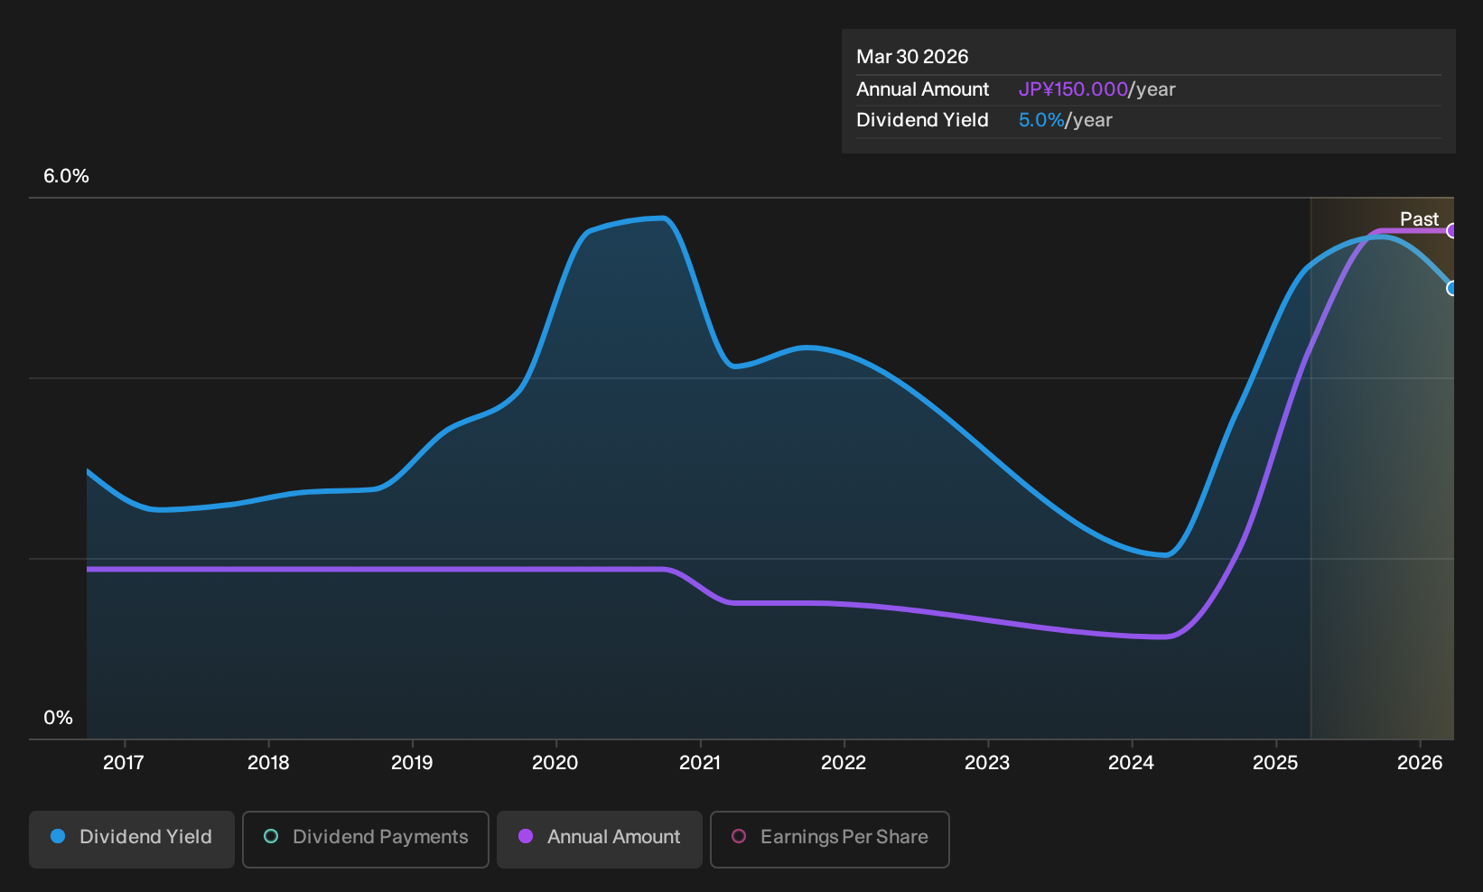Image resolution: width=1483 pixels, height=892 pixels.
Task: Enable the Earnings Per Share series
Action: [830, 839]
